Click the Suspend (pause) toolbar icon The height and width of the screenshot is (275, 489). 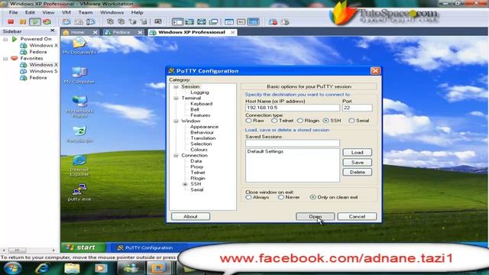point(23,22)
